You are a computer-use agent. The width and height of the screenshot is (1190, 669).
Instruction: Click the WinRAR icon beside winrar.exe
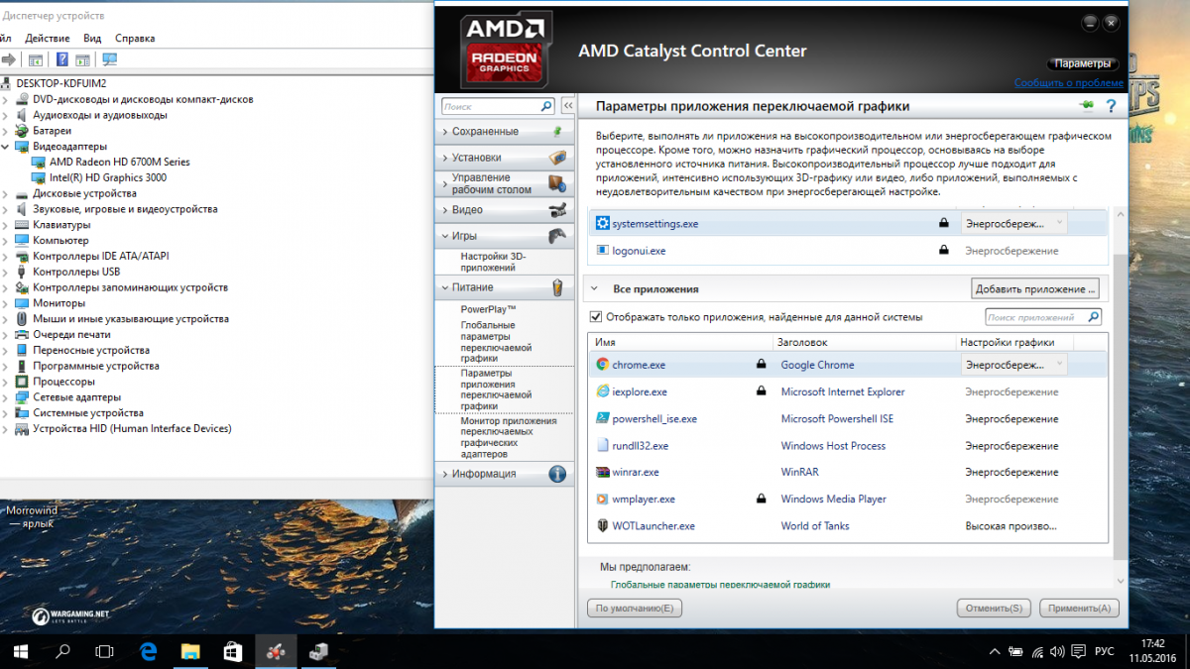(x=602, y=472)
